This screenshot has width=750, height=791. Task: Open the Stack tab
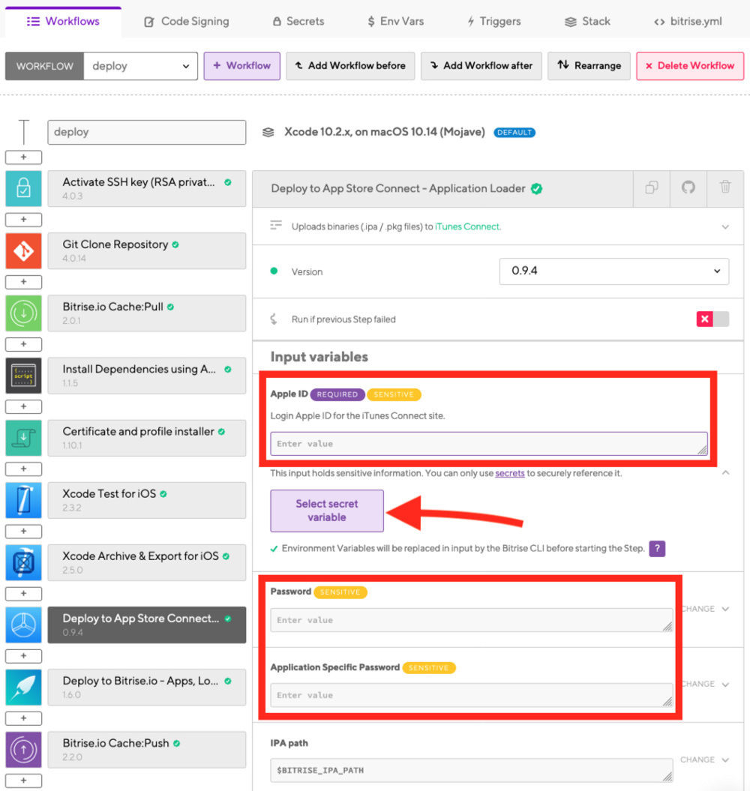tap(587, 22)
